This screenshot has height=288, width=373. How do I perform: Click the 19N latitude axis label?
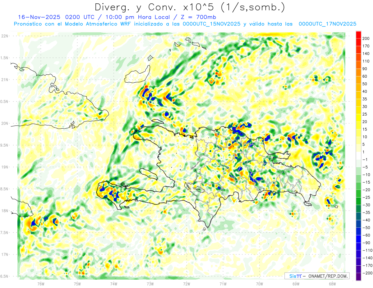click(x=4, y=167)
